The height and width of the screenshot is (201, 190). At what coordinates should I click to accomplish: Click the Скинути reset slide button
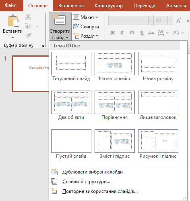86,27
